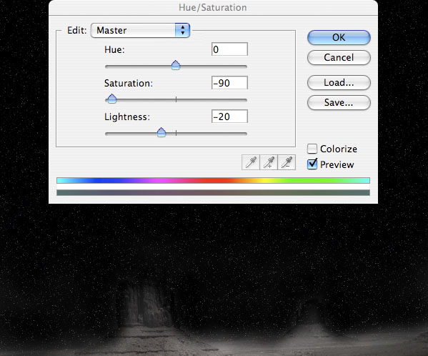The image size is (428, 356).
Task: Click the OK button
Action: tap(339, 37)
